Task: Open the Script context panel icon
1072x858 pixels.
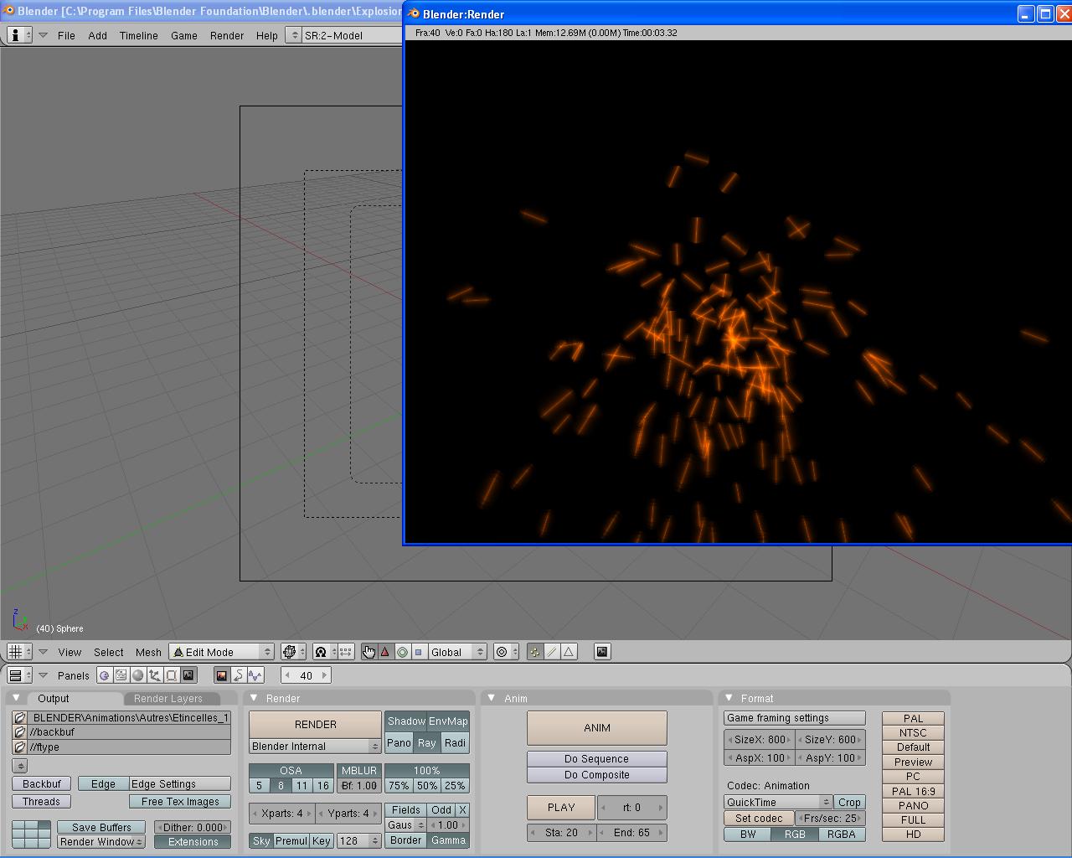Action: click(121, 675)
